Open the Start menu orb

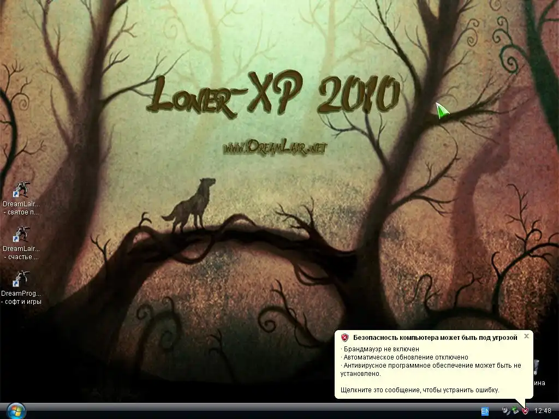tap(16, 411)
